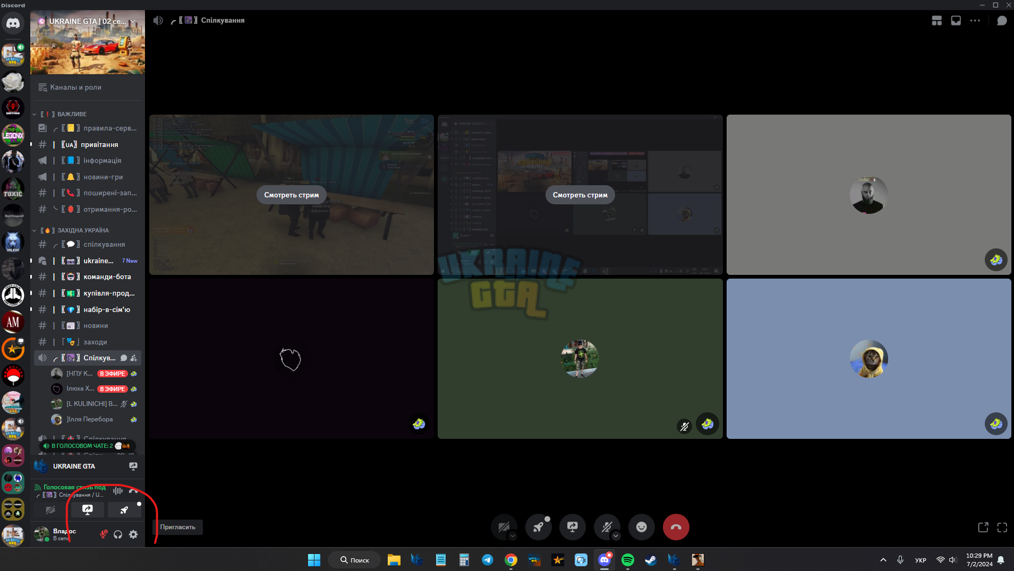Open the інформація channel
The width and height of the screenshot is (1014, 571).
(88, 160)
